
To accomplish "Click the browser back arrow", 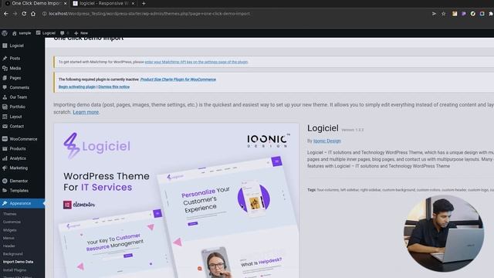I will (x=5, y=14).
